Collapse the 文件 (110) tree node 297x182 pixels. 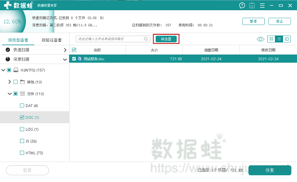point(10,94)
